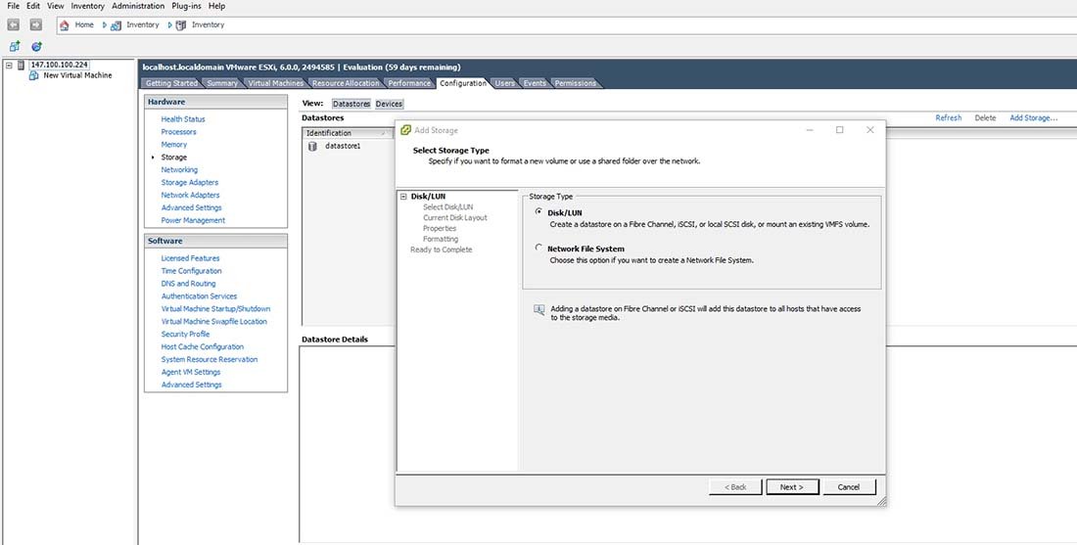Select the Network File System radio button
Screen dimensions: 1077x545
[x=538, y=248]
